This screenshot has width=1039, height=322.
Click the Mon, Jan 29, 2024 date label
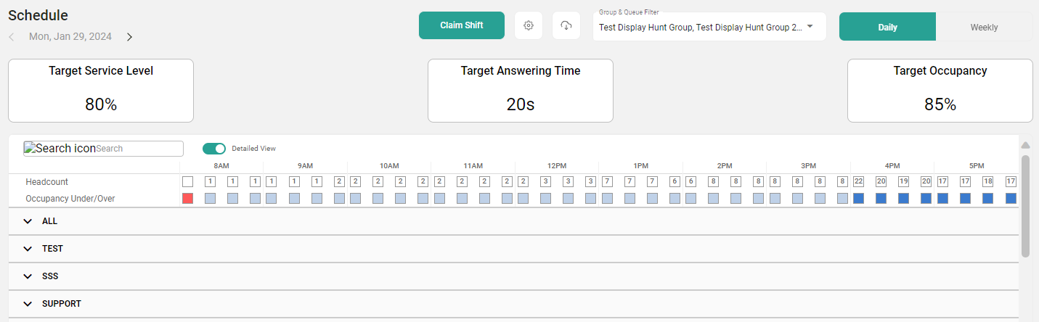click(x=69, y=37)
